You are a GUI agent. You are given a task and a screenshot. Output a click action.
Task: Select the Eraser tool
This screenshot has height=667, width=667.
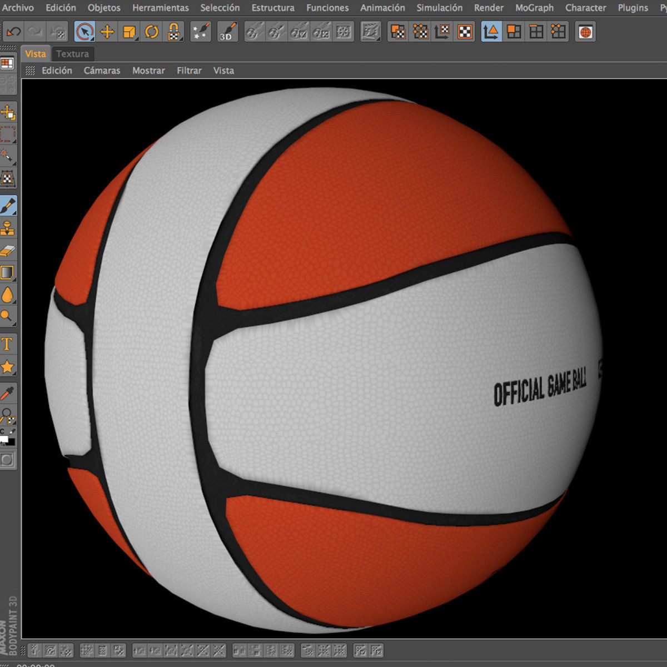8,251
